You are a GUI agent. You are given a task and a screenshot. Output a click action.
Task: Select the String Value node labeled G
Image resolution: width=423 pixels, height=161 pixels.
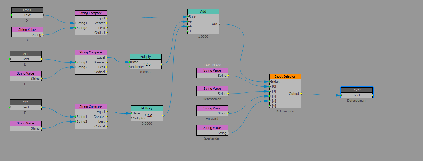[26, 73]
